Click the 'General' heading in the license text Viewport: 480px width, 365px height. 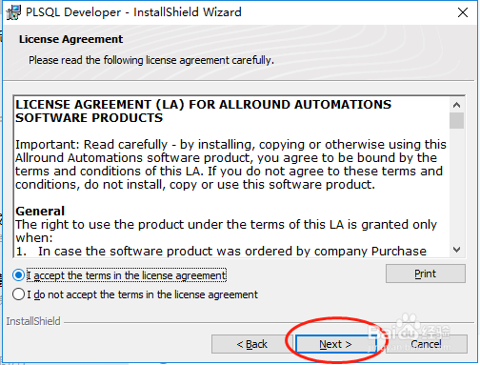pos(40,212)
